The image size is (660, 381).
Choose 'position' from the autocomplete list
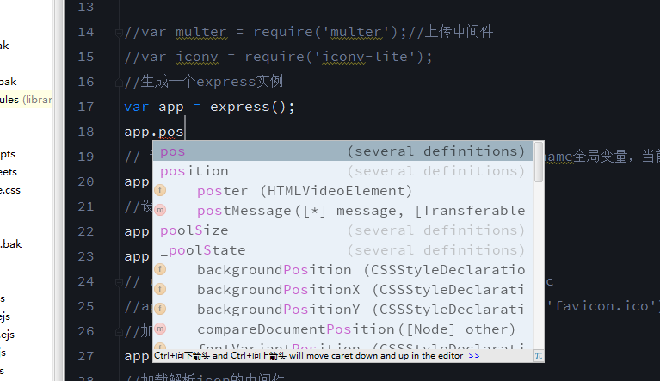click(342, 171)
